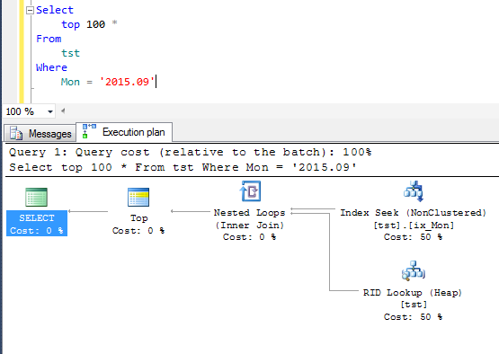Viewport: 499px width, 354px height.
Task: Select the Nested Loops operator icon
Action: click(x=251, y=191)
